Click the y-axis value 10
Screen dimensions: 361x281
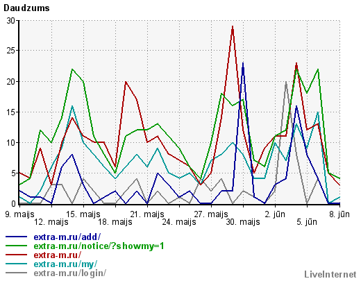pos(11,143)
